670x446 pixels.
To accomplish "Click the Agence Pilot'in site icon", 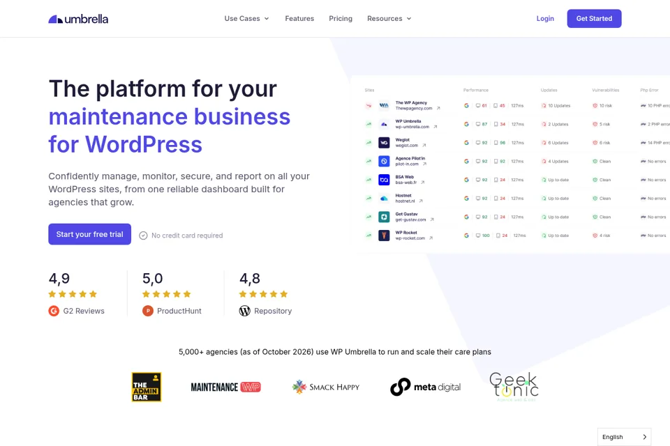I will pyautogui.click(x=384, y=162).
